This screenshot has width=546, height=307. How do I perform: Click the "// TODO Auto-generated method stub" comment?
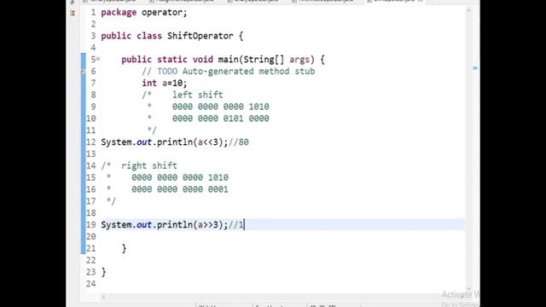click(229, 72)
